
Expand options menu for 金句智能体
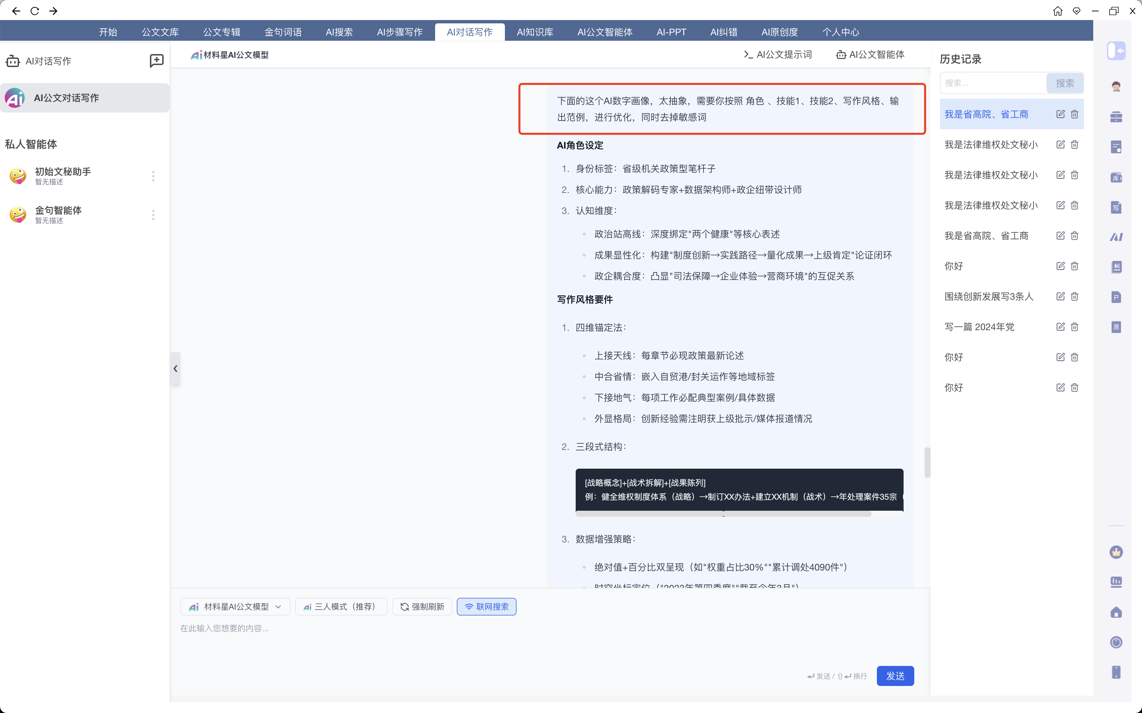(x=153, y=215)
